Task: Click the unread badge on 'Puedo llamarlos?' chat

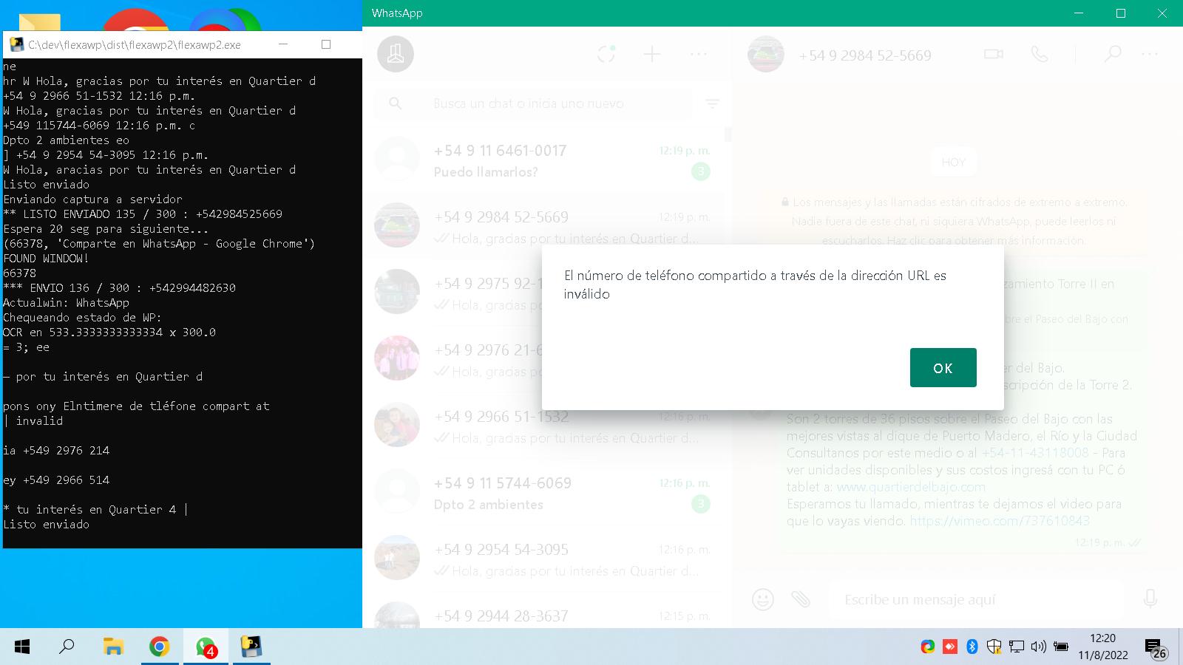Action: pyautogui.click(x=700, y=171)
